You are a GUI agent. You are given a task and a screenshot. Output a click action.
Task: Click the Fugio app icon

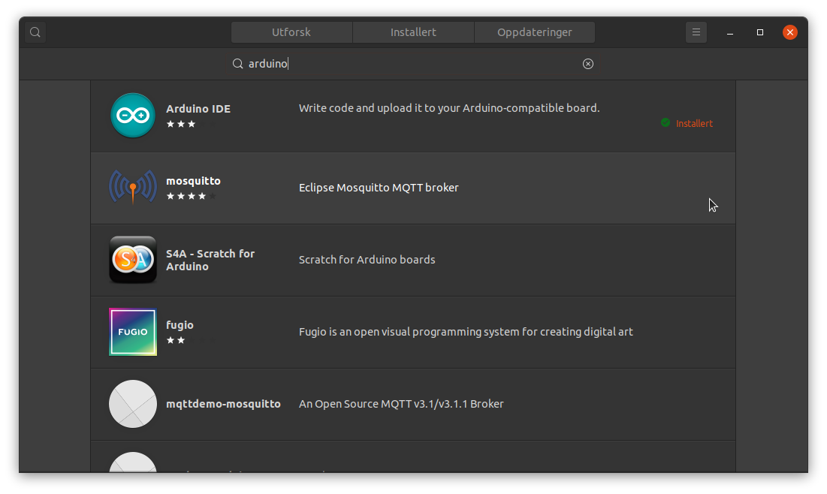coord(133,332)
